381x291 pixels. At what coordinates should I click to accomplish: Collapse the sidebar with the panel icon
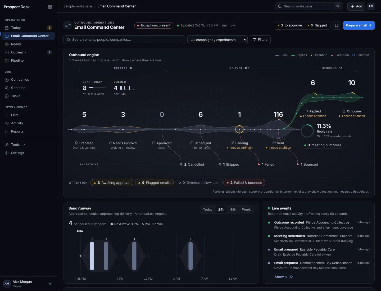tap(50, 7)
